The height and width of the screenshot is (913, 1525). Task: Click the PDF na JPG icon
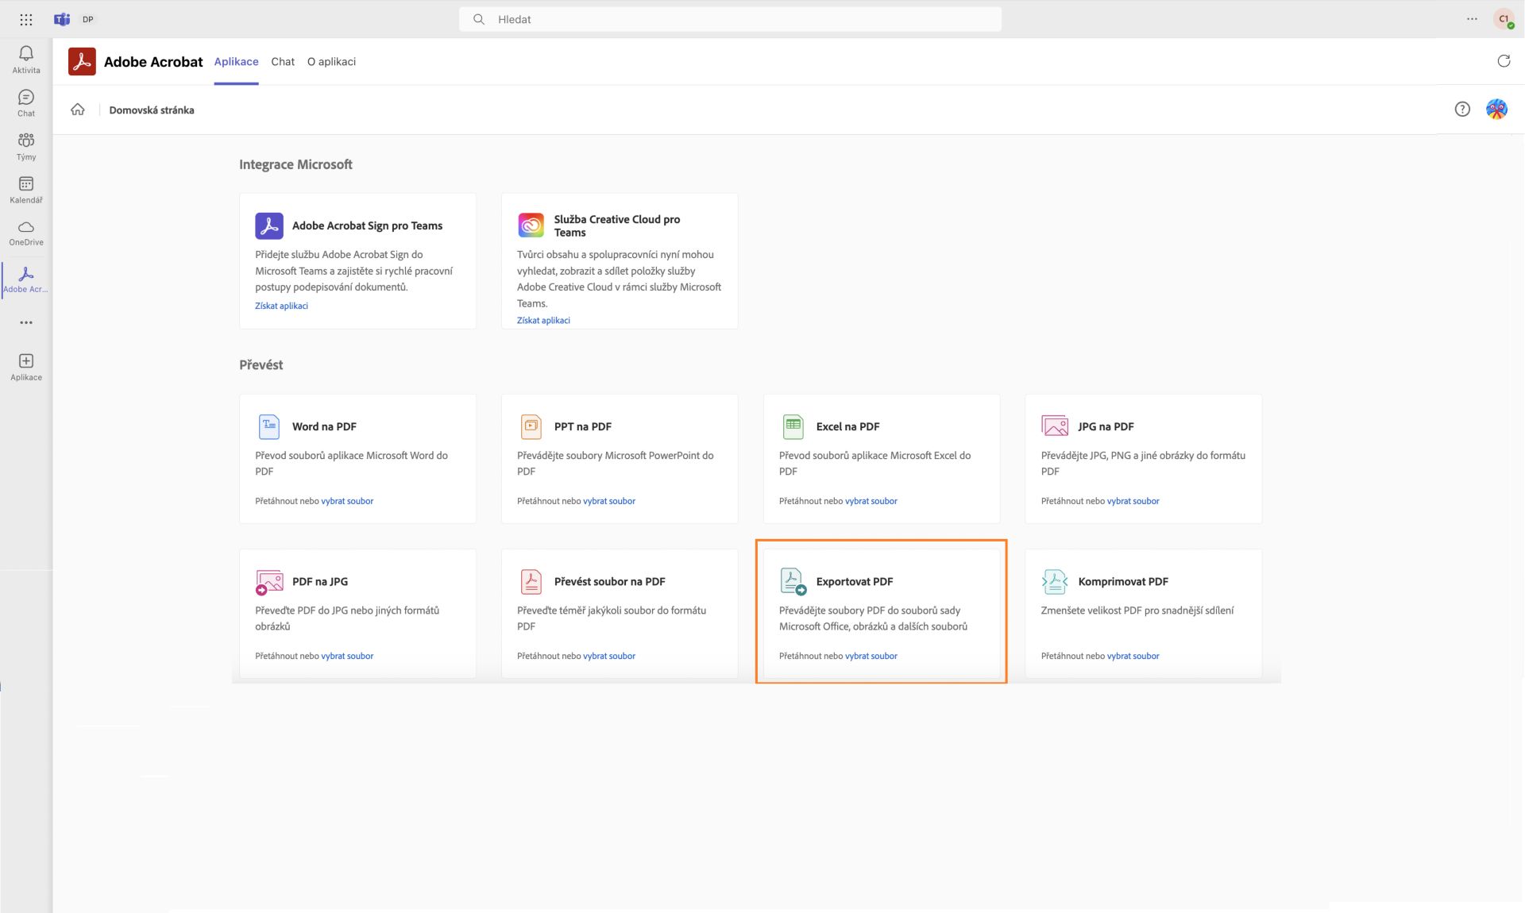pyautogui.click(x=269, y=582)
